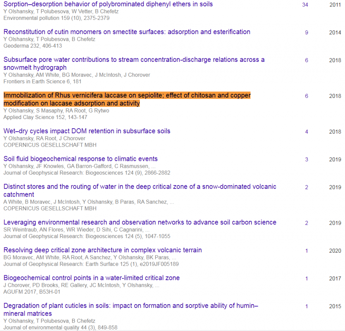
Task: View 1 citation of Degradation of plant cuticles paper
Action: [x=307, y=306]
